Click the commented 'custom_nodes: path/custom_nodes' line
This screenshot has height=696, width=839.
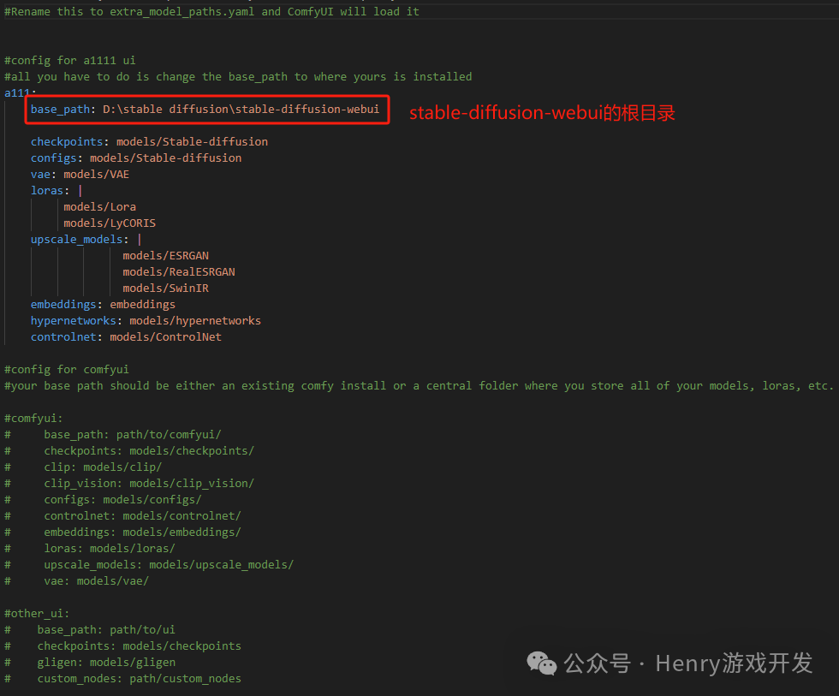pyautogui.click(x=139, y=678)
